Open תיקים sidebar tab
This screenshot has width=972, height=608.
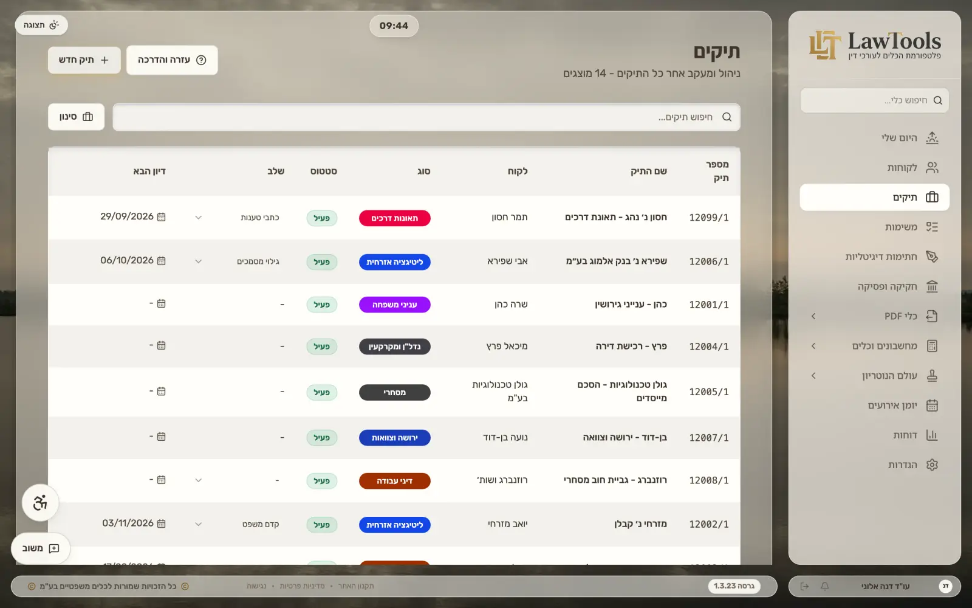874,197
